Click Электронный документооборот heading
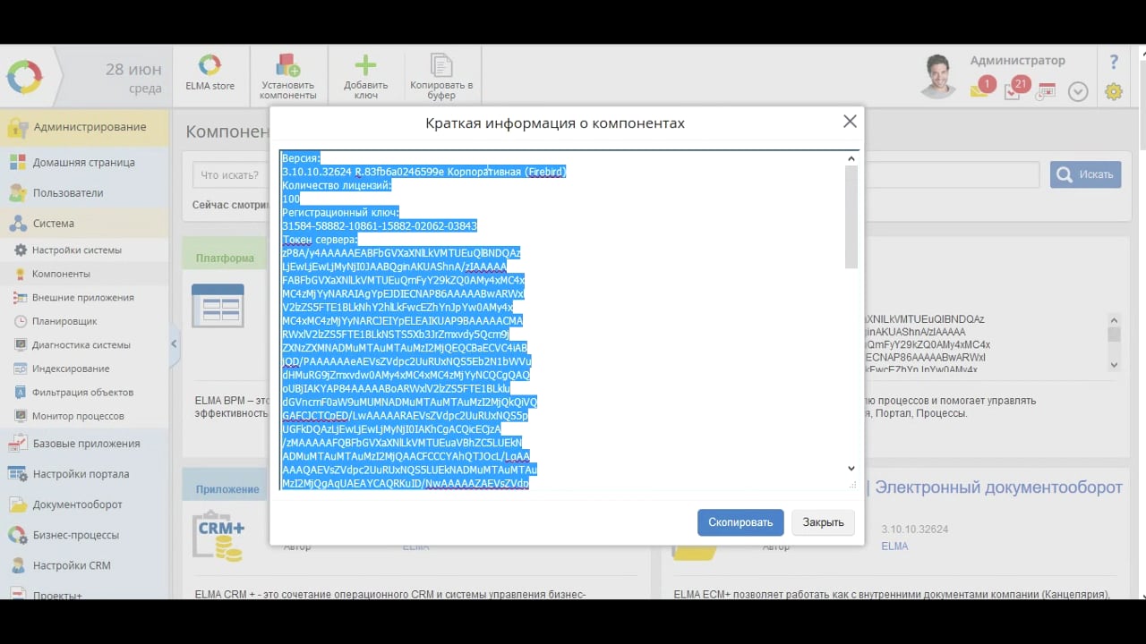 coord(998,487)
